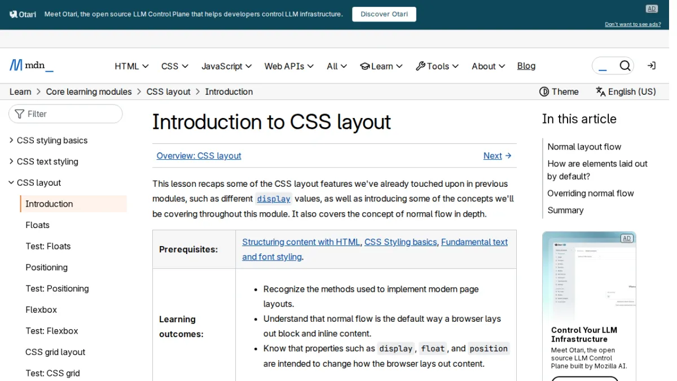677x381 pixels.
Task: Select Test: Floats sidebar item
Action: 48,246
